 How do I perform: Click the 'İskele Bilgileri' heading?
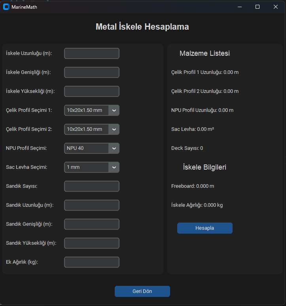click(x=205, y=167)
